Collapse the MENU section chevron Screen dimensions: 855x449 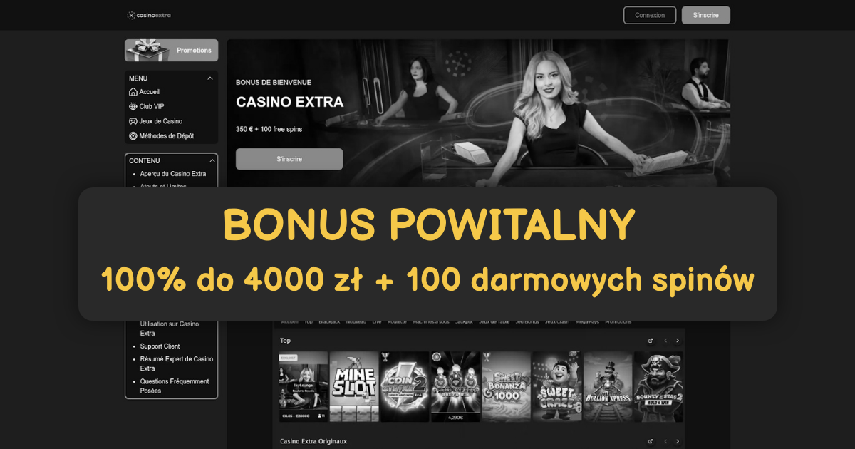pos(210,78)
